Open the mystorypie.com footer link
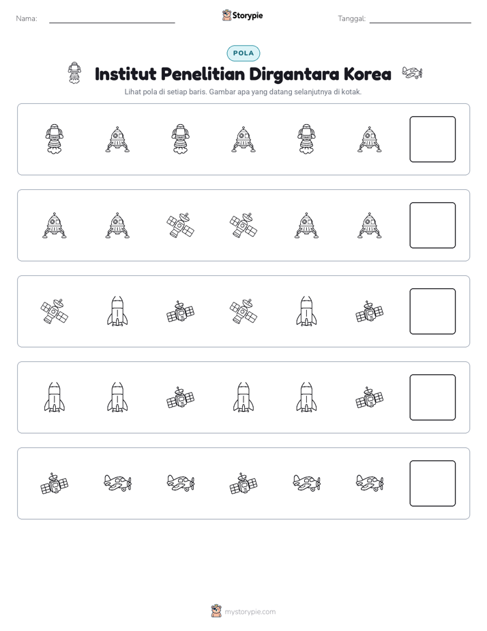Image resolution: width=487 pixels, height=631 pixels. pos(250,612)
